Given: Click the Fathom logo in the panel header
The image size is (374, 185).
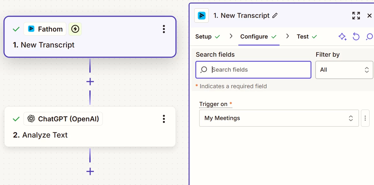Looking at the screenshot, I should [202, 16].
